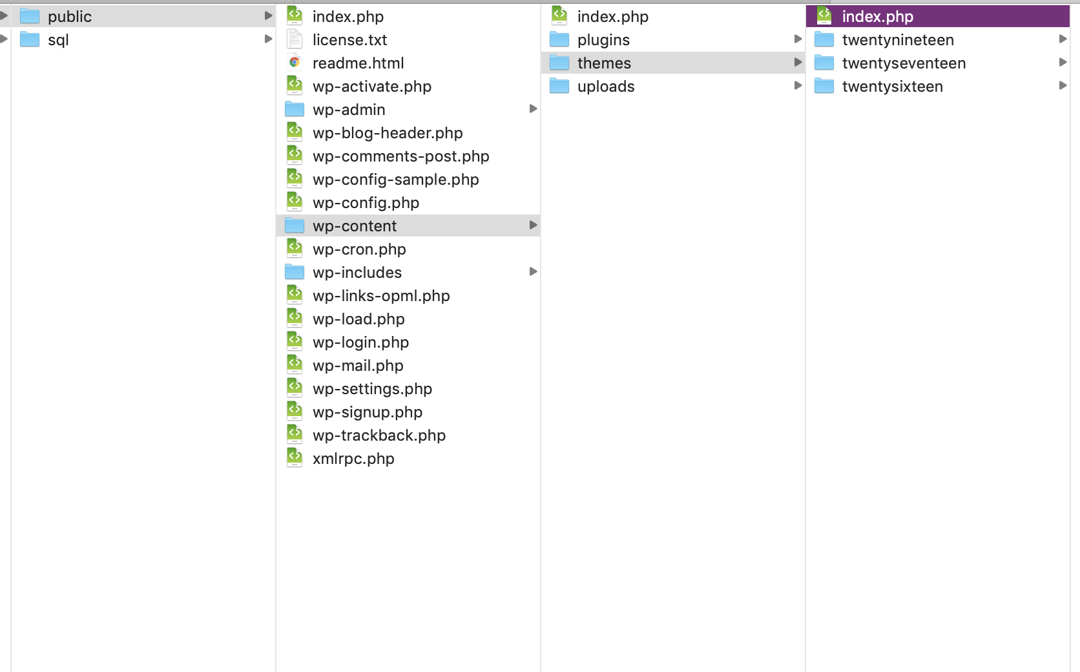The width and height of the screenshot is (1080, 672).
Task: Select the wp-blog-header.php file name
Action: click(388, 133)
